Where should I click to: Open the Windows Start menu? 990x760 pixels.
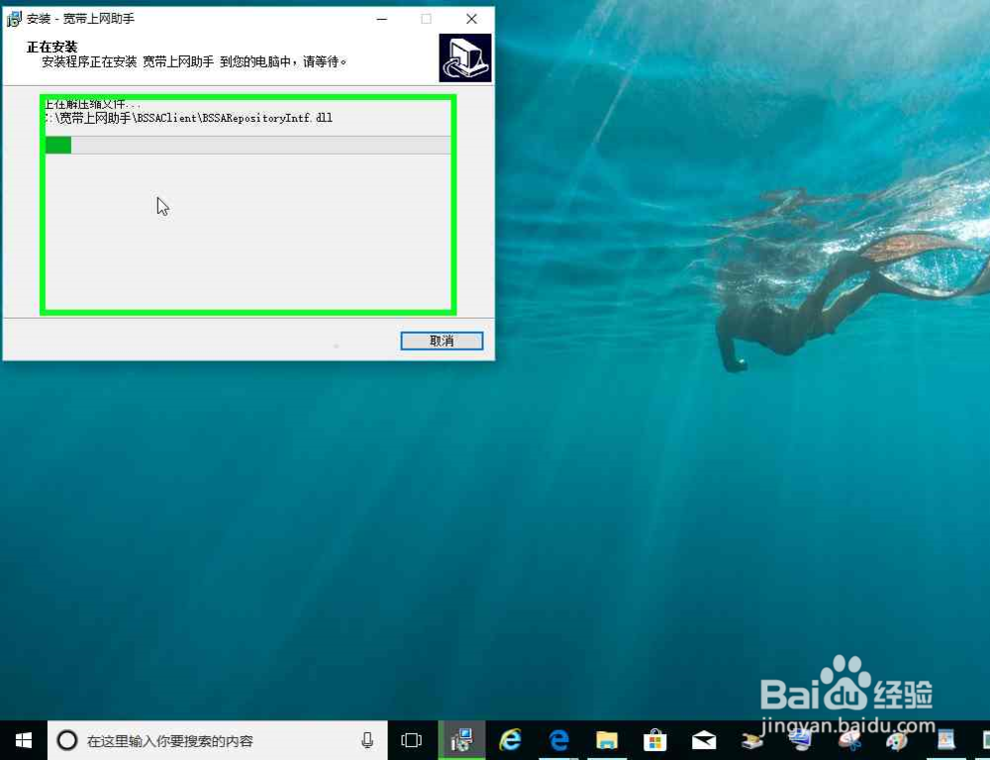(x=24, y=740)
